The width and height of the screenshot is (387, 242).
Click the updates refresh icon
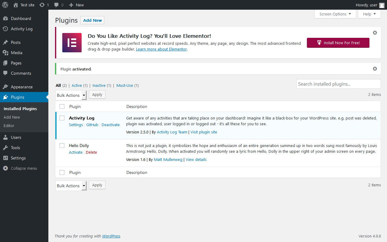pyautogui.click(x=42, y=5)
